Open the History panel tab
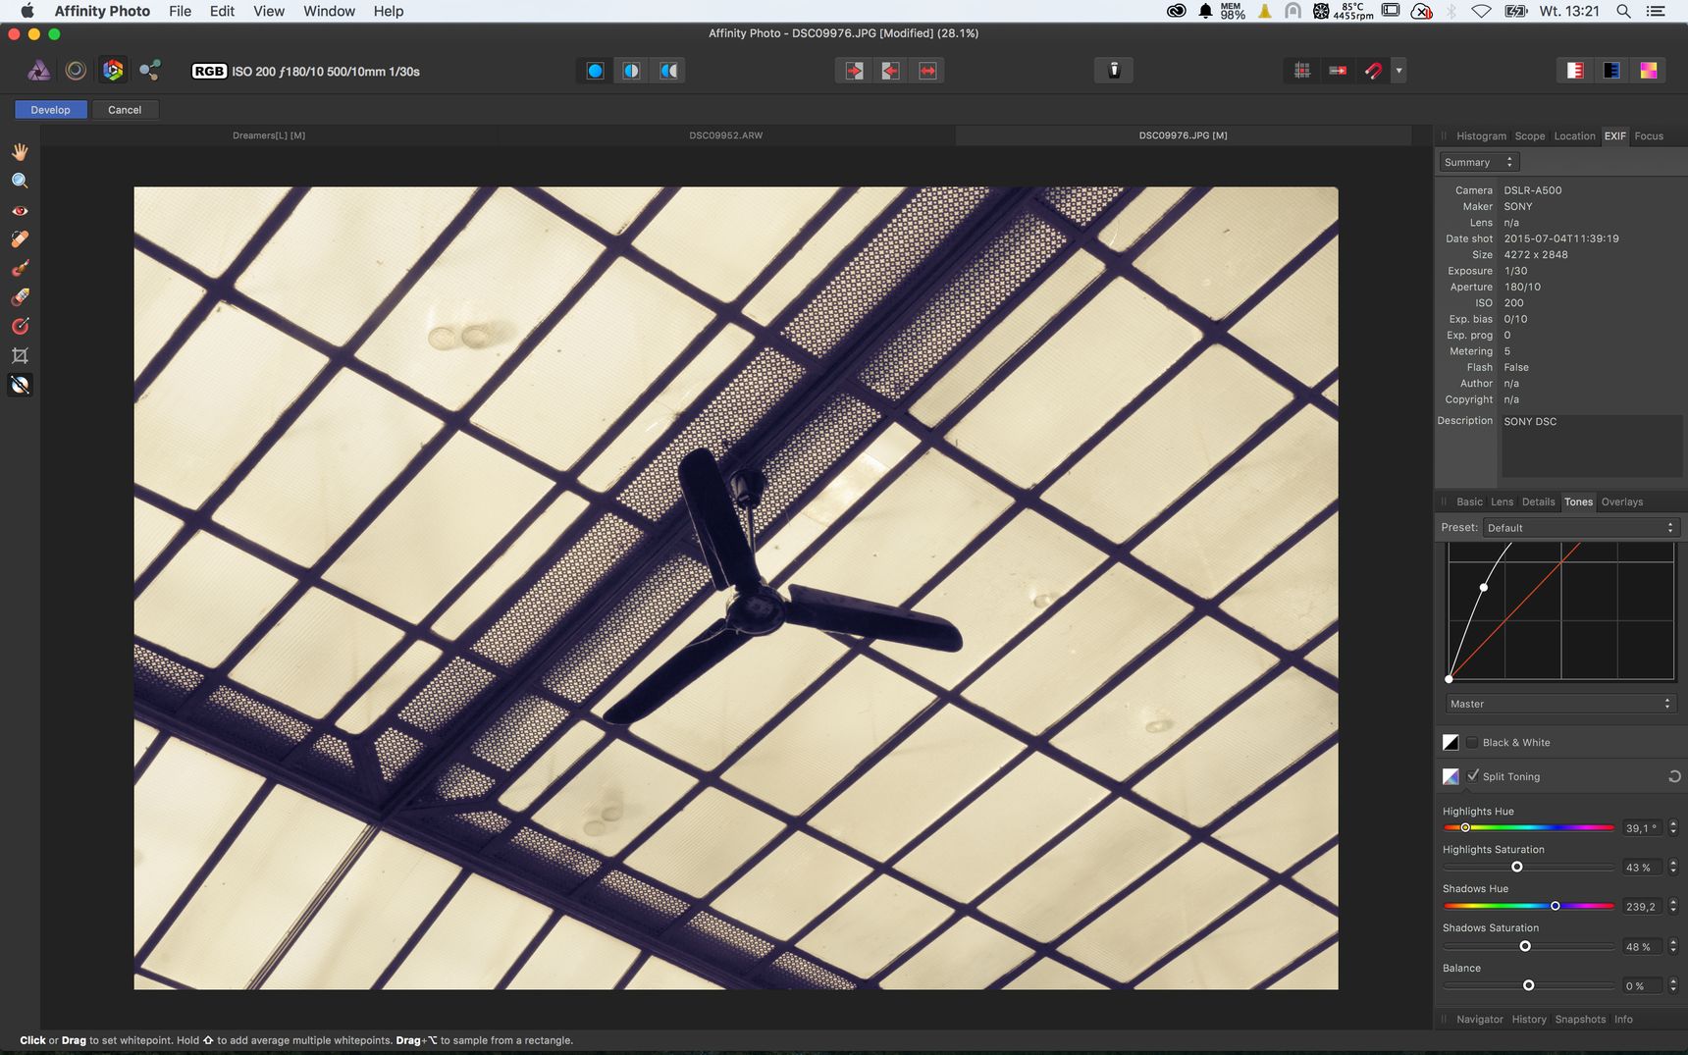Viewport: 1688px width, 1055px height. 1528,1019
